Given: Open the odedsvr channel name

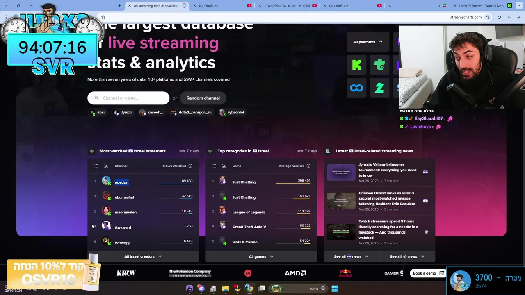Looking at the screenshot, I should [x=122, y=182].
